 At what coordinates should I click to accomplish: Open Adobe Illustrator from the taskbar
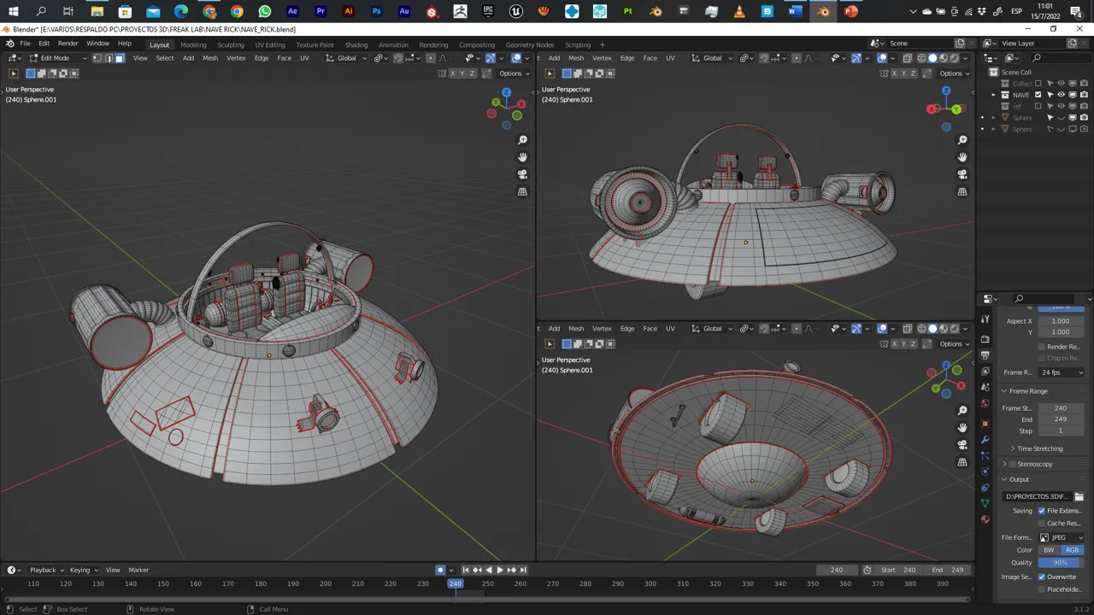coord(348,11)
